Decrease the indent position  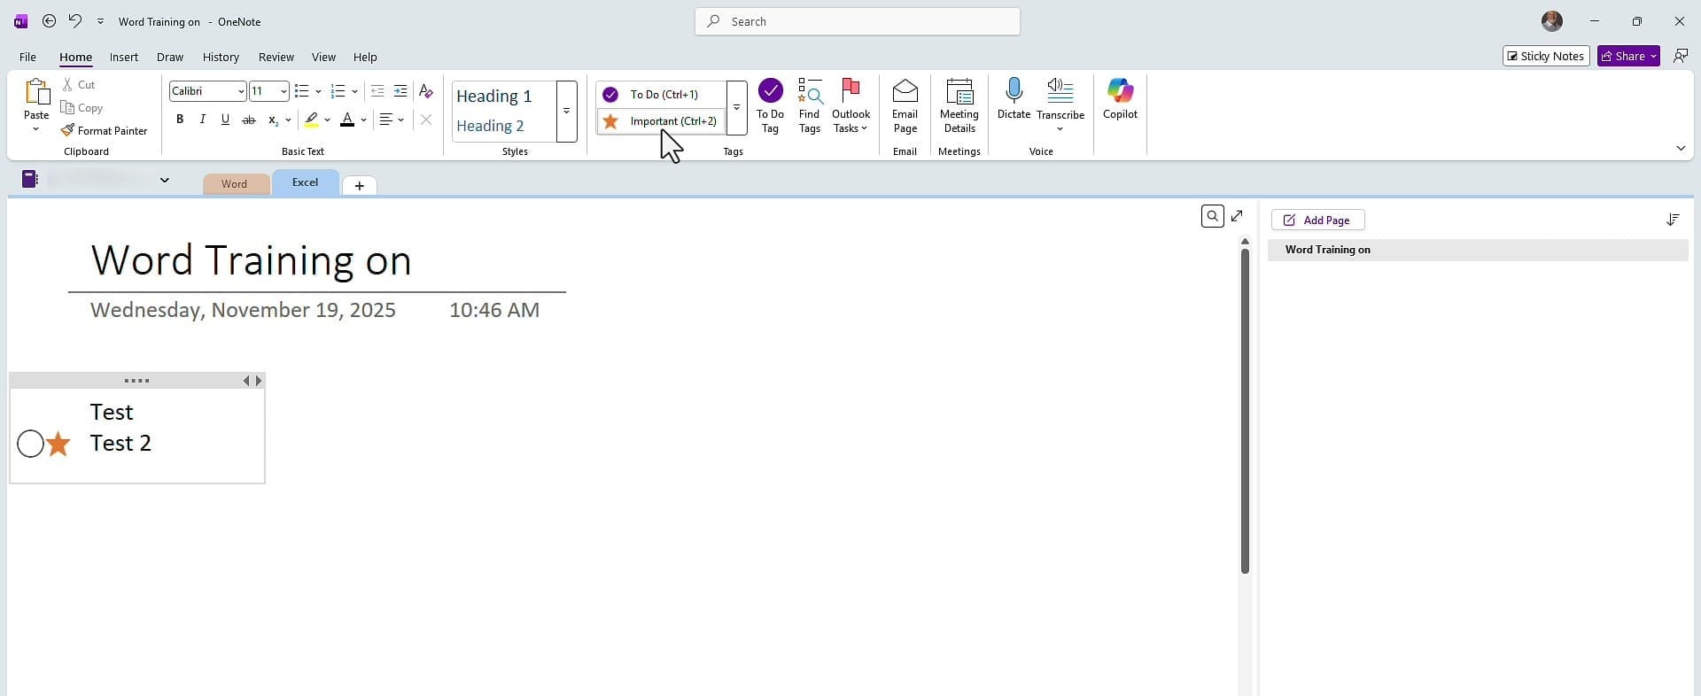point(377,91)
